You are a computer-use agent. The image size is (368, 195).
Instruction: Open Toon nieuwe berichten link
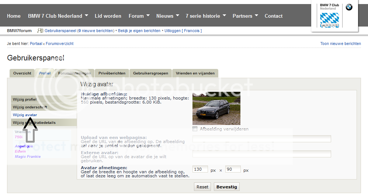click(x=341, y=43)
